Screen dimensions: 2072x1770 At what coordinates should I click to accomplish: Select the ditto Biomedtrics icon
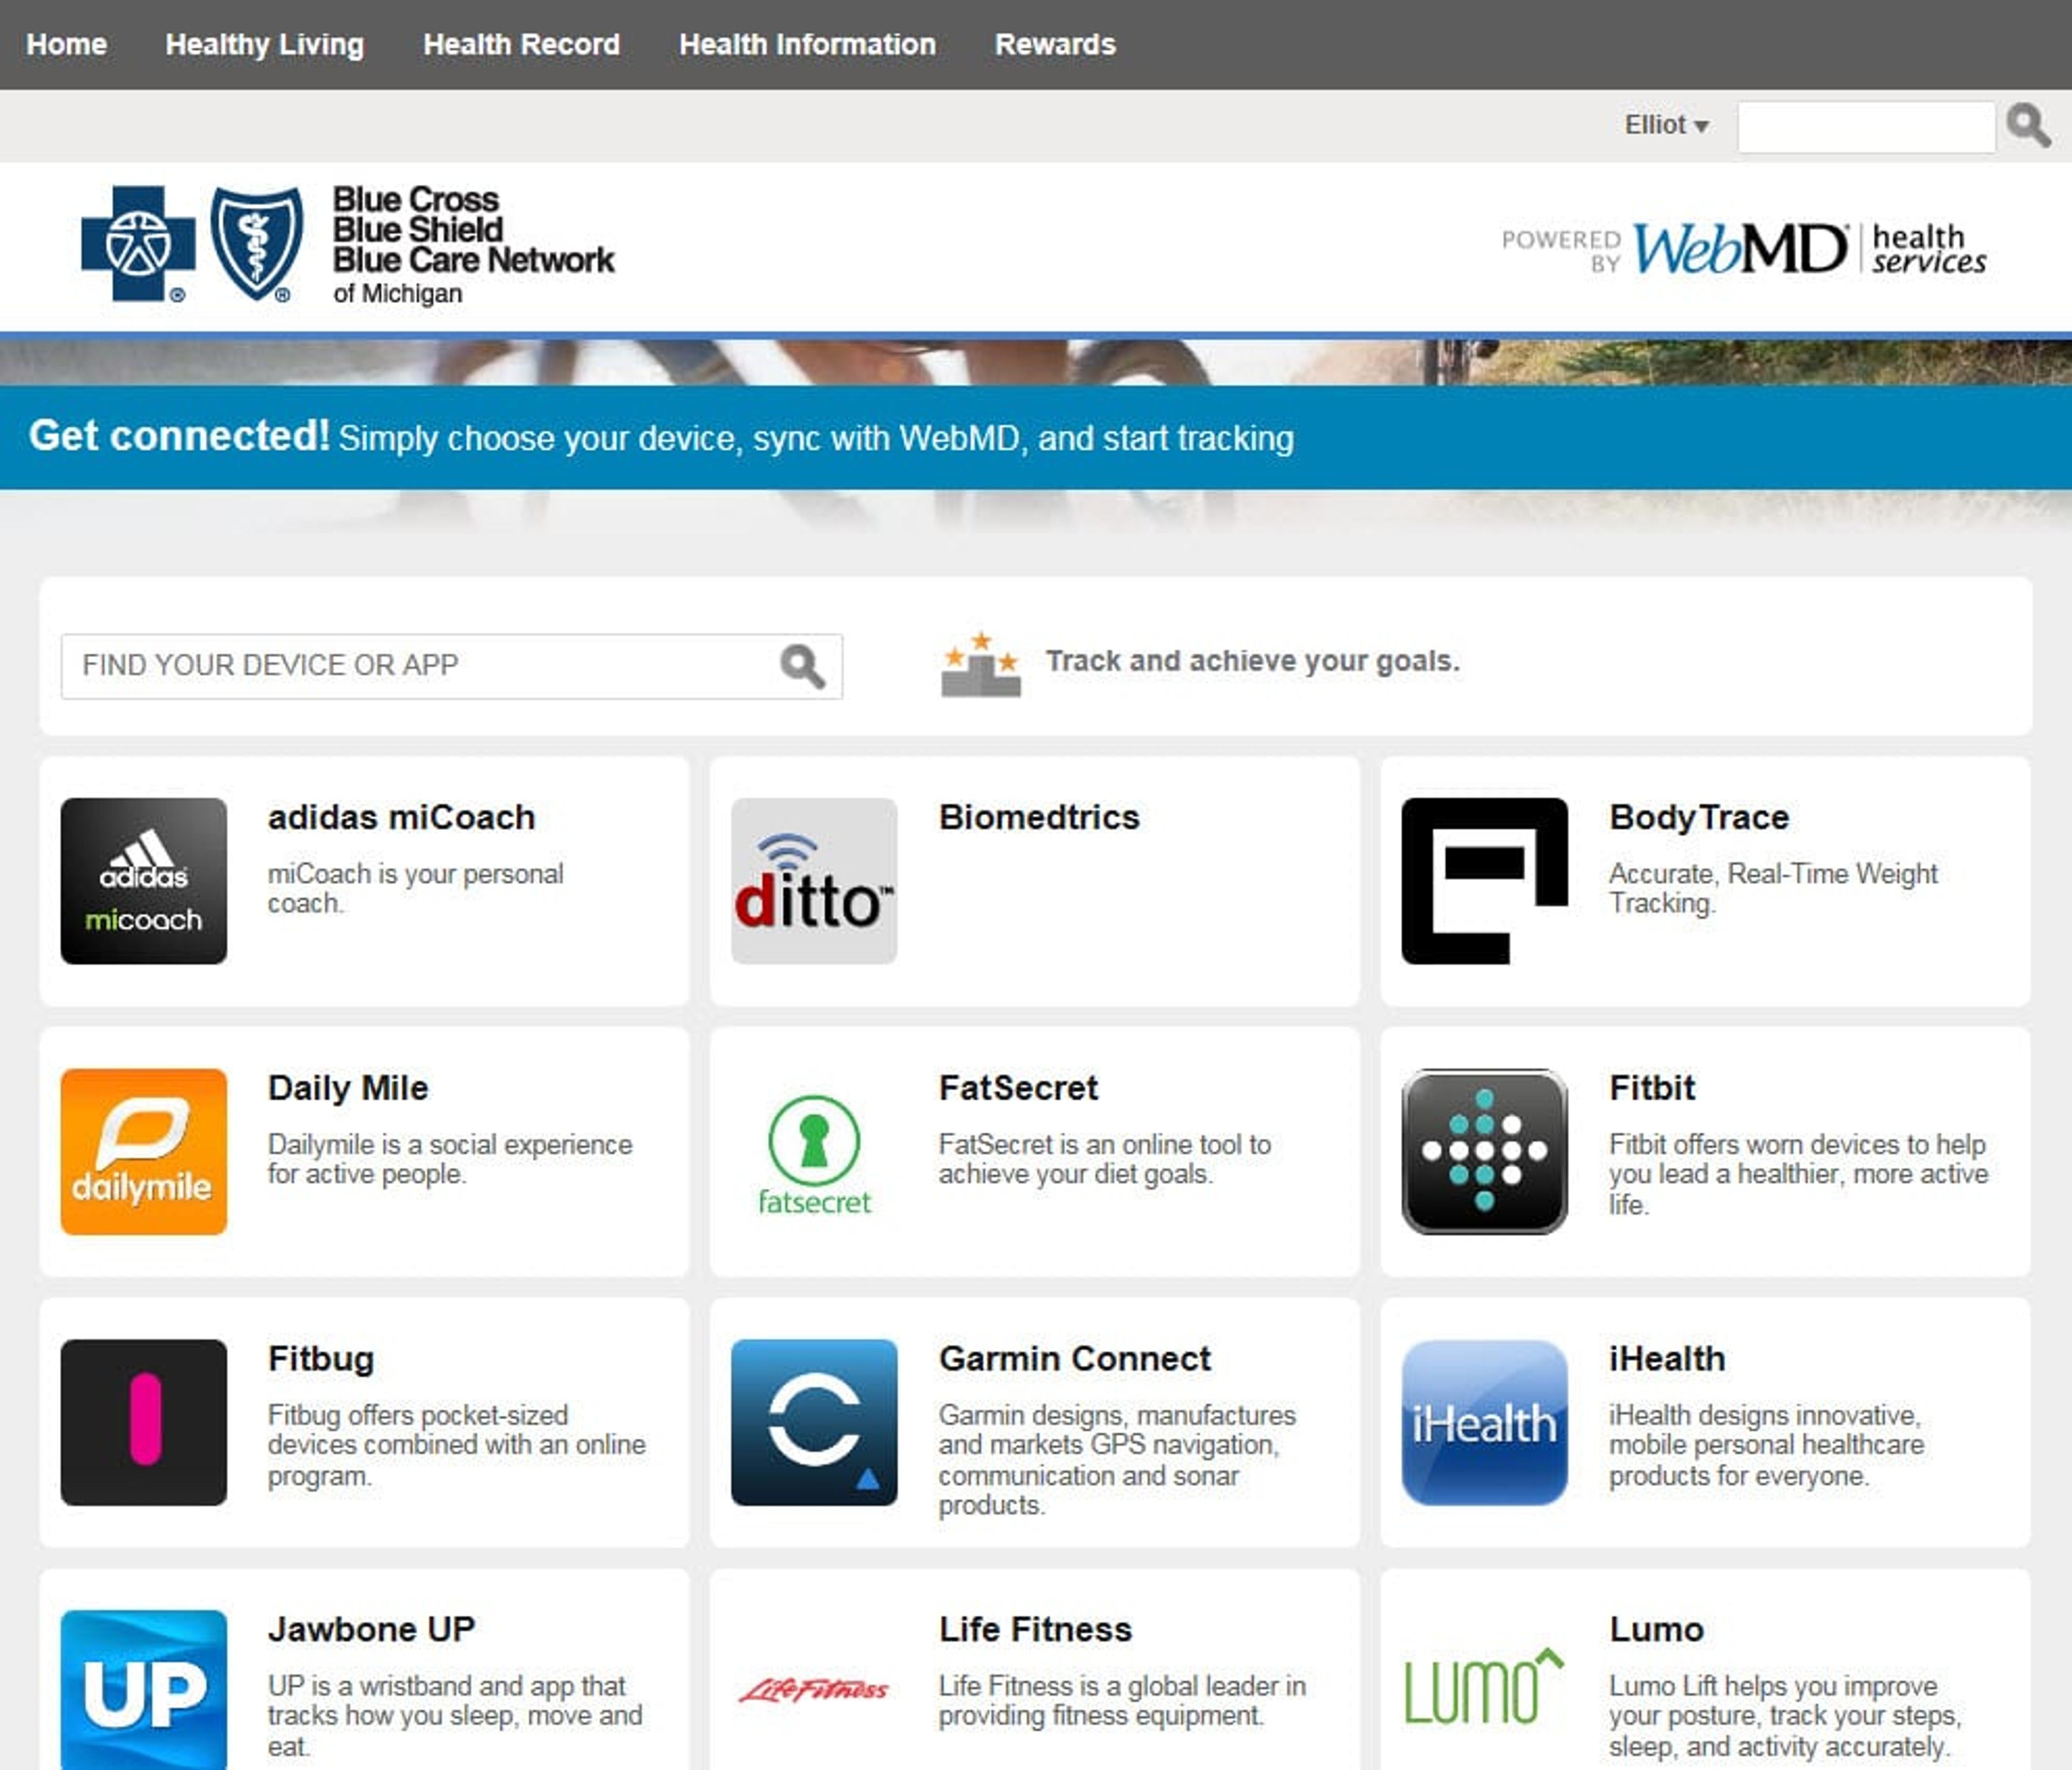pos(813,880)
